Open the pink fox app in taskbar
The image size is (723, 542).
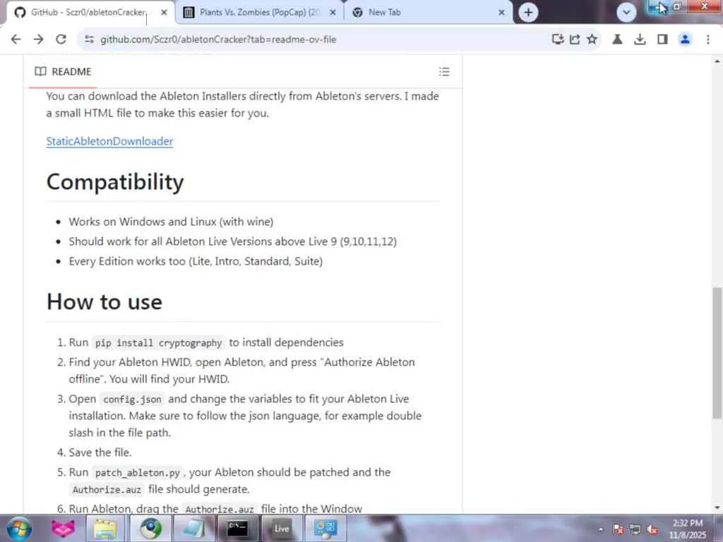(x=63, y=528)
